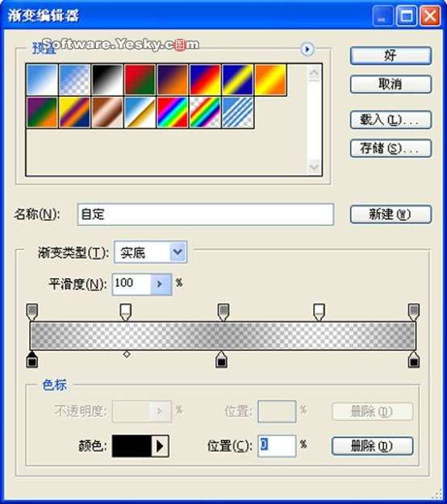The height and width of the screenshot is (504, 447).
Task: Click the color midpoint diamond below bar
Action: [127, 354]
